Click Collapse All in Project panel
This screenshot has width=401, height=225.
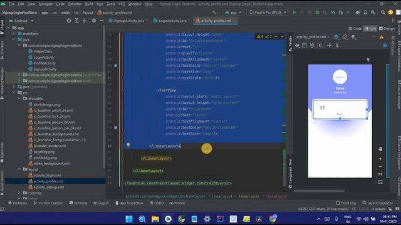84,21
